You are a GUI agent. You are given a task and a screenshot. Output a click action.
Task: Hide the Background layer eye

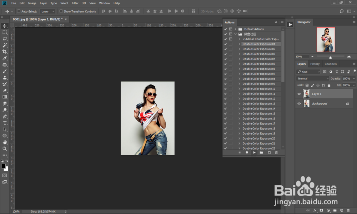[299, 103]
